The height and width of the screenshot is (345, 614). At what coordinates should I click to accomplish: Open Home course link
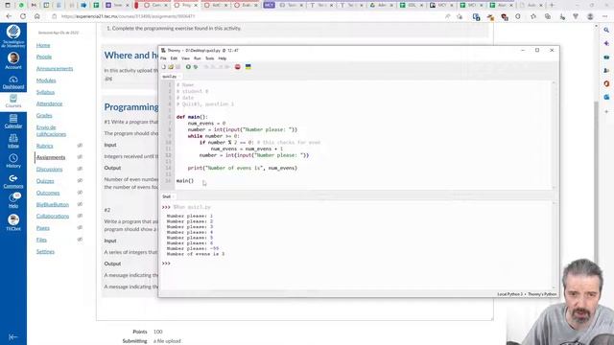point(43,45)
